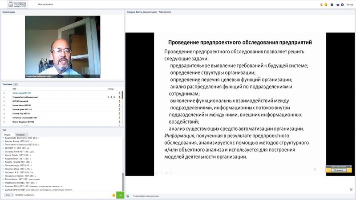Click chat bubble icon in Стариков Виктор row
Screen dimensions: 356x200
pyautogui.click(x=114, y=97)
